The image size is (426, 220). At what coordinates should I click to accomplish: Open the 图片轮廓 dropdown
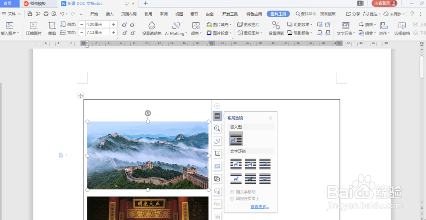230,33
